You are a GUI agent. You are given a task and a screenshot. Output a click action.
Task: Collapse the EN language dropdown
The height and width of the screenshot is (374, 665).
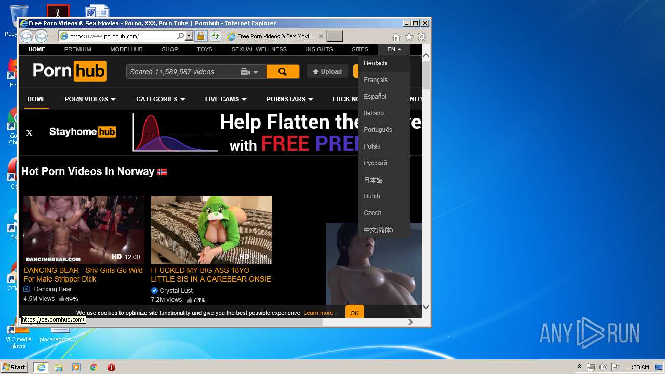[394, 49]
